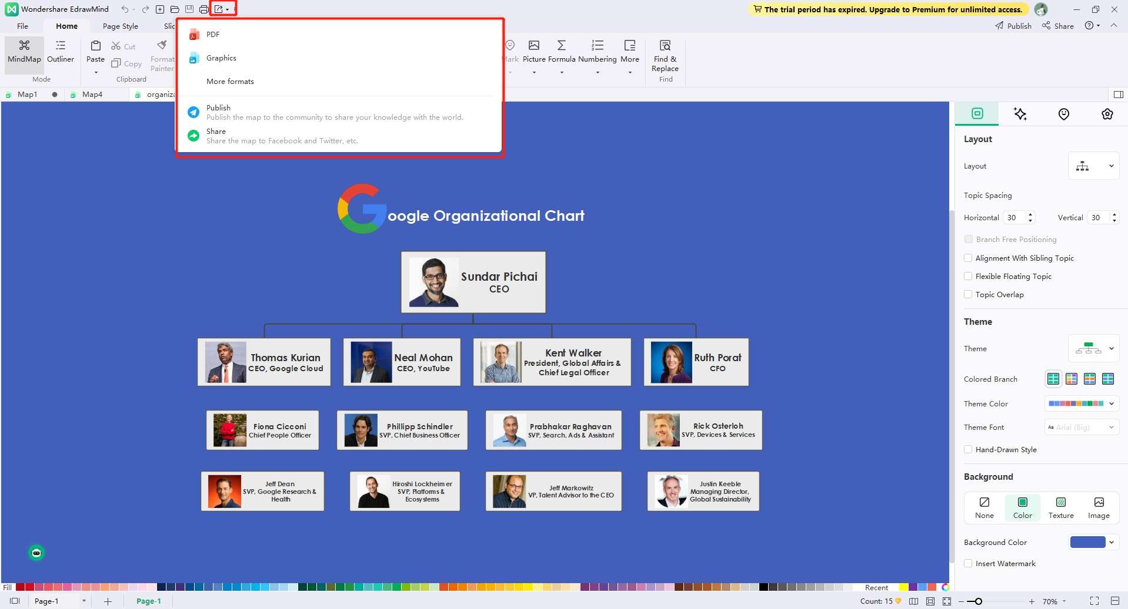The image size is (1128, 609).
Task: Paste from the clipboard
Action: coord(95,51)
